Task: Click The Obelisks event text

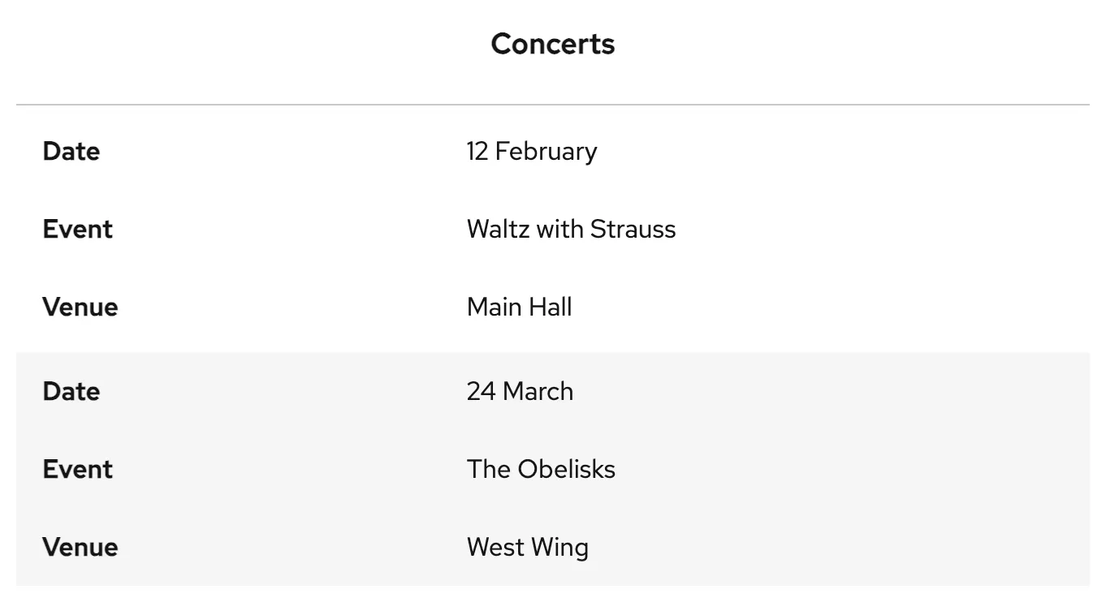Action: click(x=541, y=469)
